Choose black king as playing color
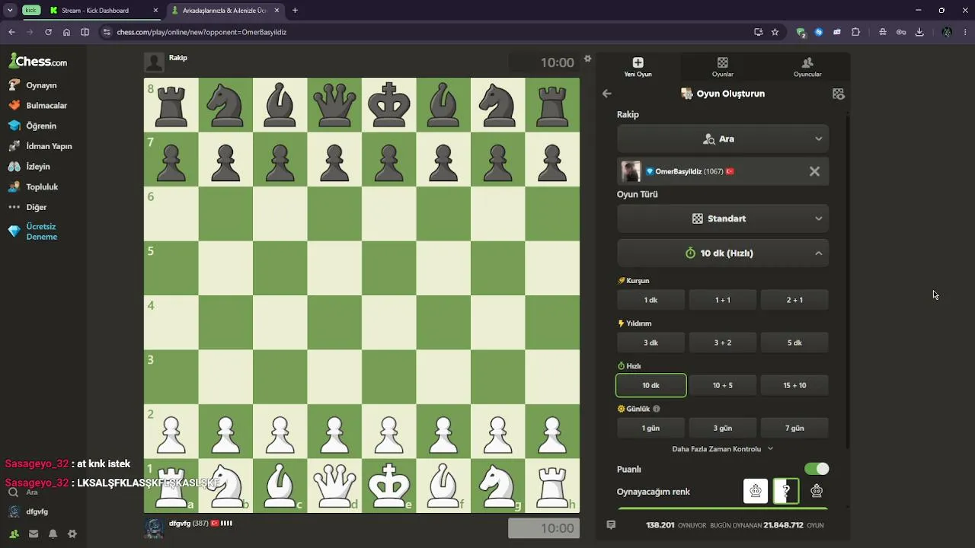The image size is (975, 548). point(817,491)
